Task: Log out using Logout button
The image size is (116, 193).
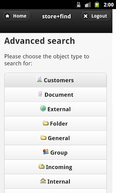Action: click(96, 16)
